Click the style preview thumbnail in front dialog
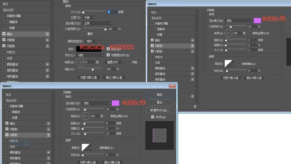Image resolution: width=291 pixels, height=164 pixels. [160, 135]
